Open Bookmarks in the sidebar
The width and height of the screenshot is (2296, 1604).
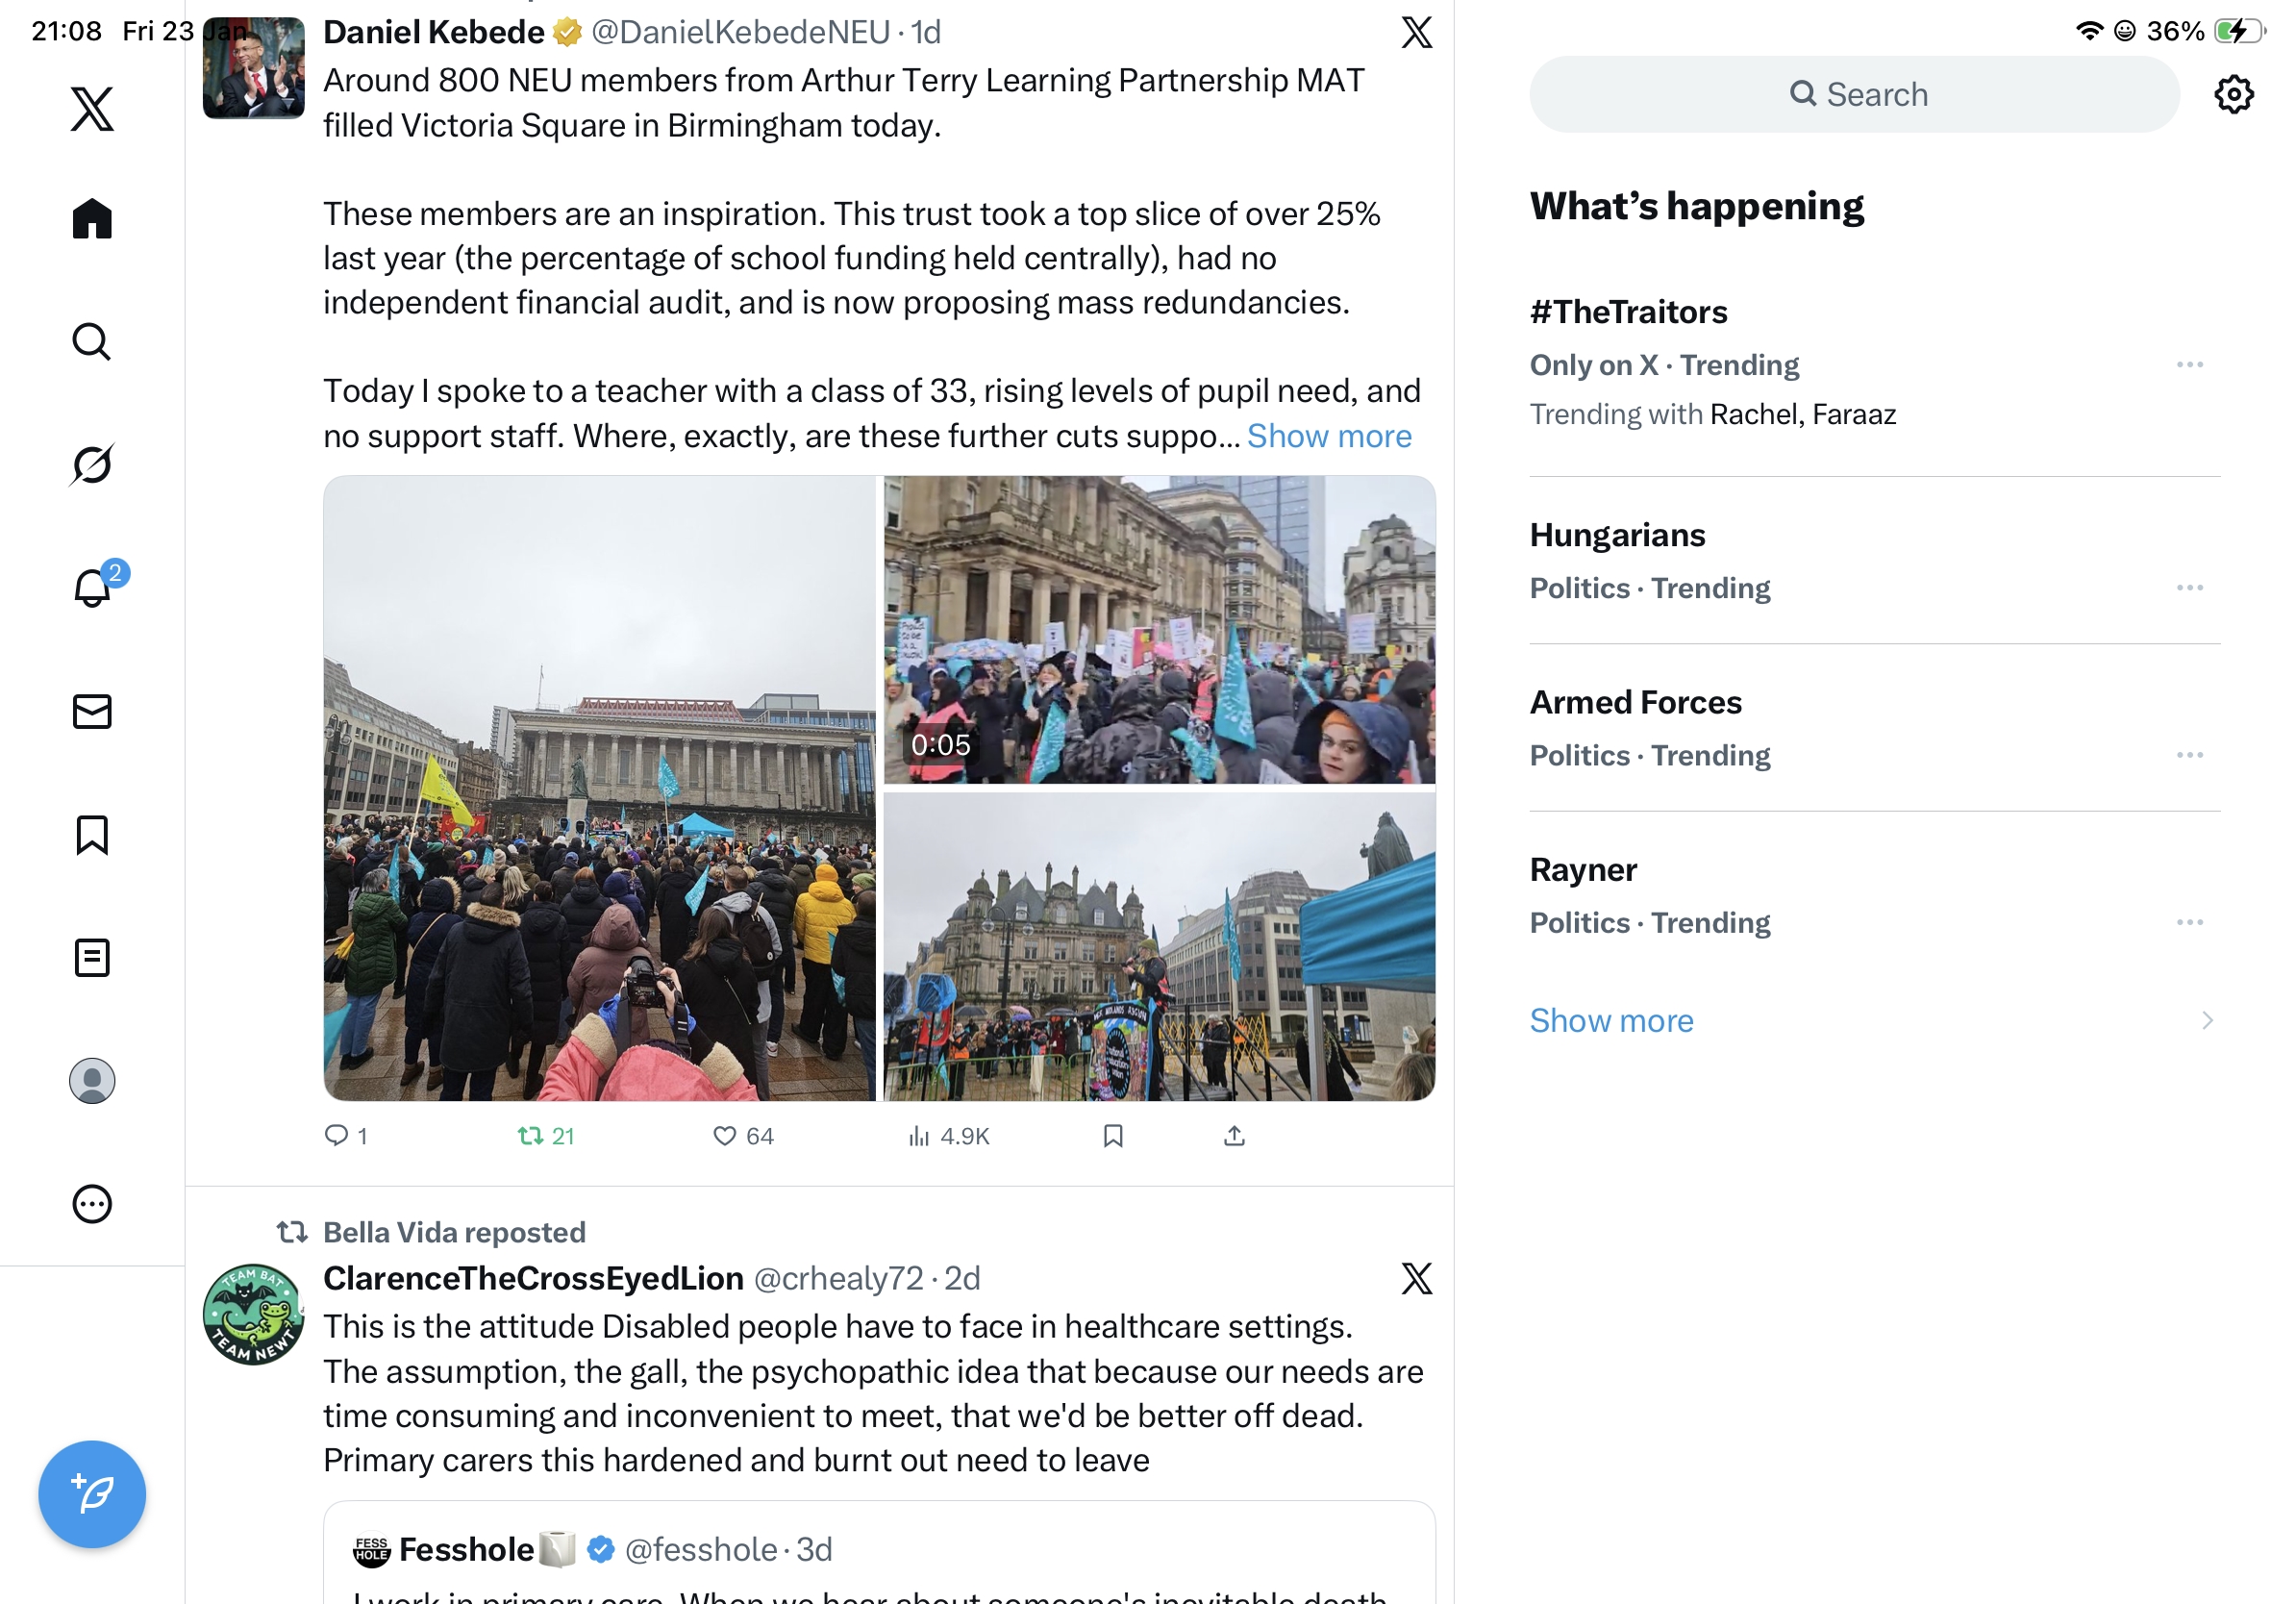[92, 835]
